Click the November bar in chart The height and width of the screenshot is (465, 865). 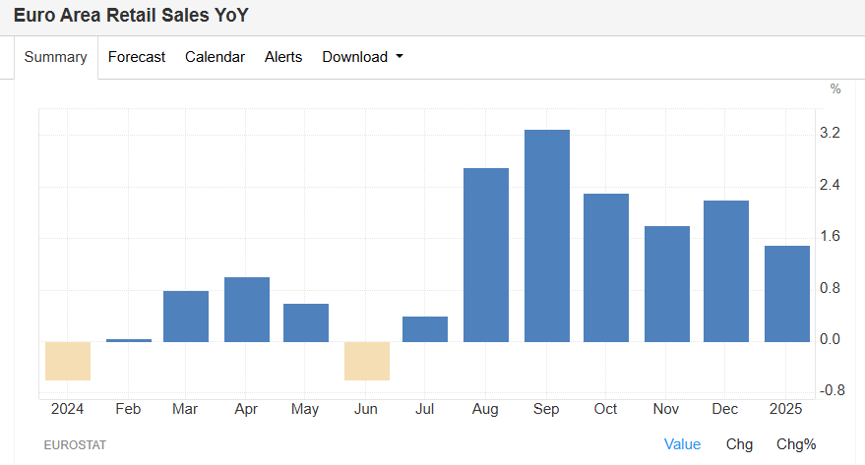667,284
